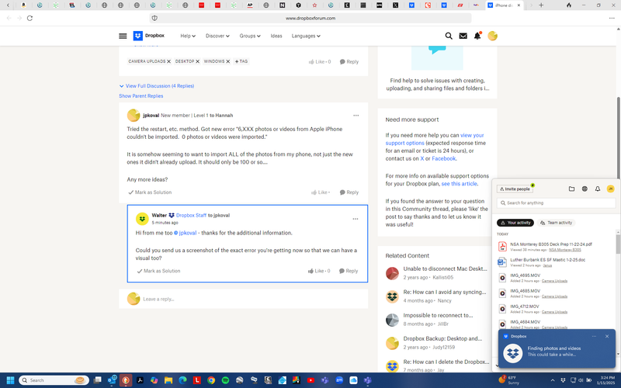Launch Spotify from taskbar
This screenshot has height=388, width=621.
(x=225, y=380)
